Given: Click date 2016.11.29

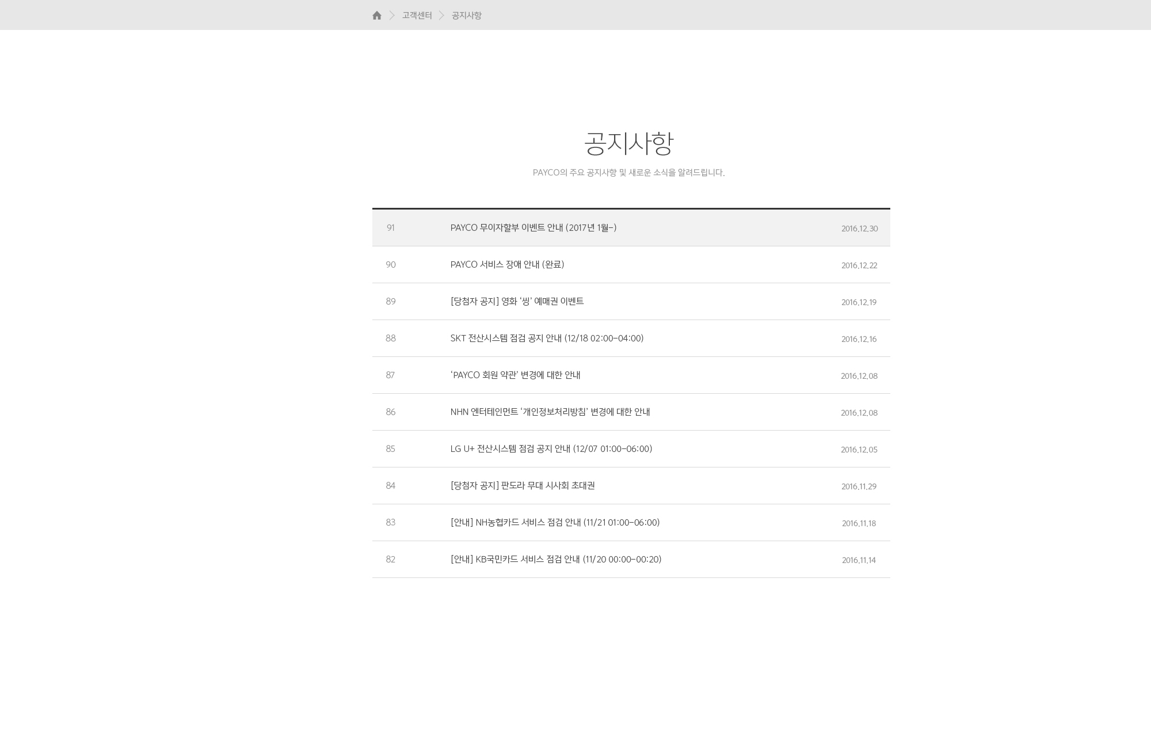Looking at the screenshot, I should (x=859, y=486).
